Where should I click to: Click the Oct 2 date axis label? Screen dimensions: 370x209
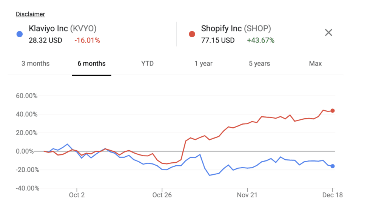[x=77, y=195]
